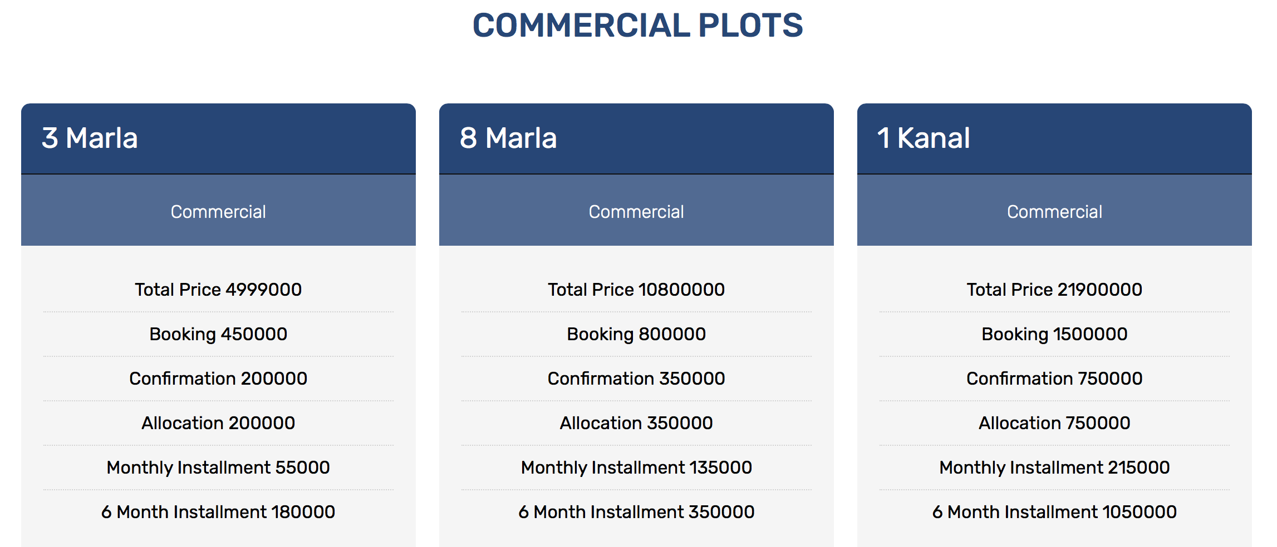The height and width of the screenshot is (547, 1277).
Task: Click Commercial label under 8 Marla
Action: (636, 212)
